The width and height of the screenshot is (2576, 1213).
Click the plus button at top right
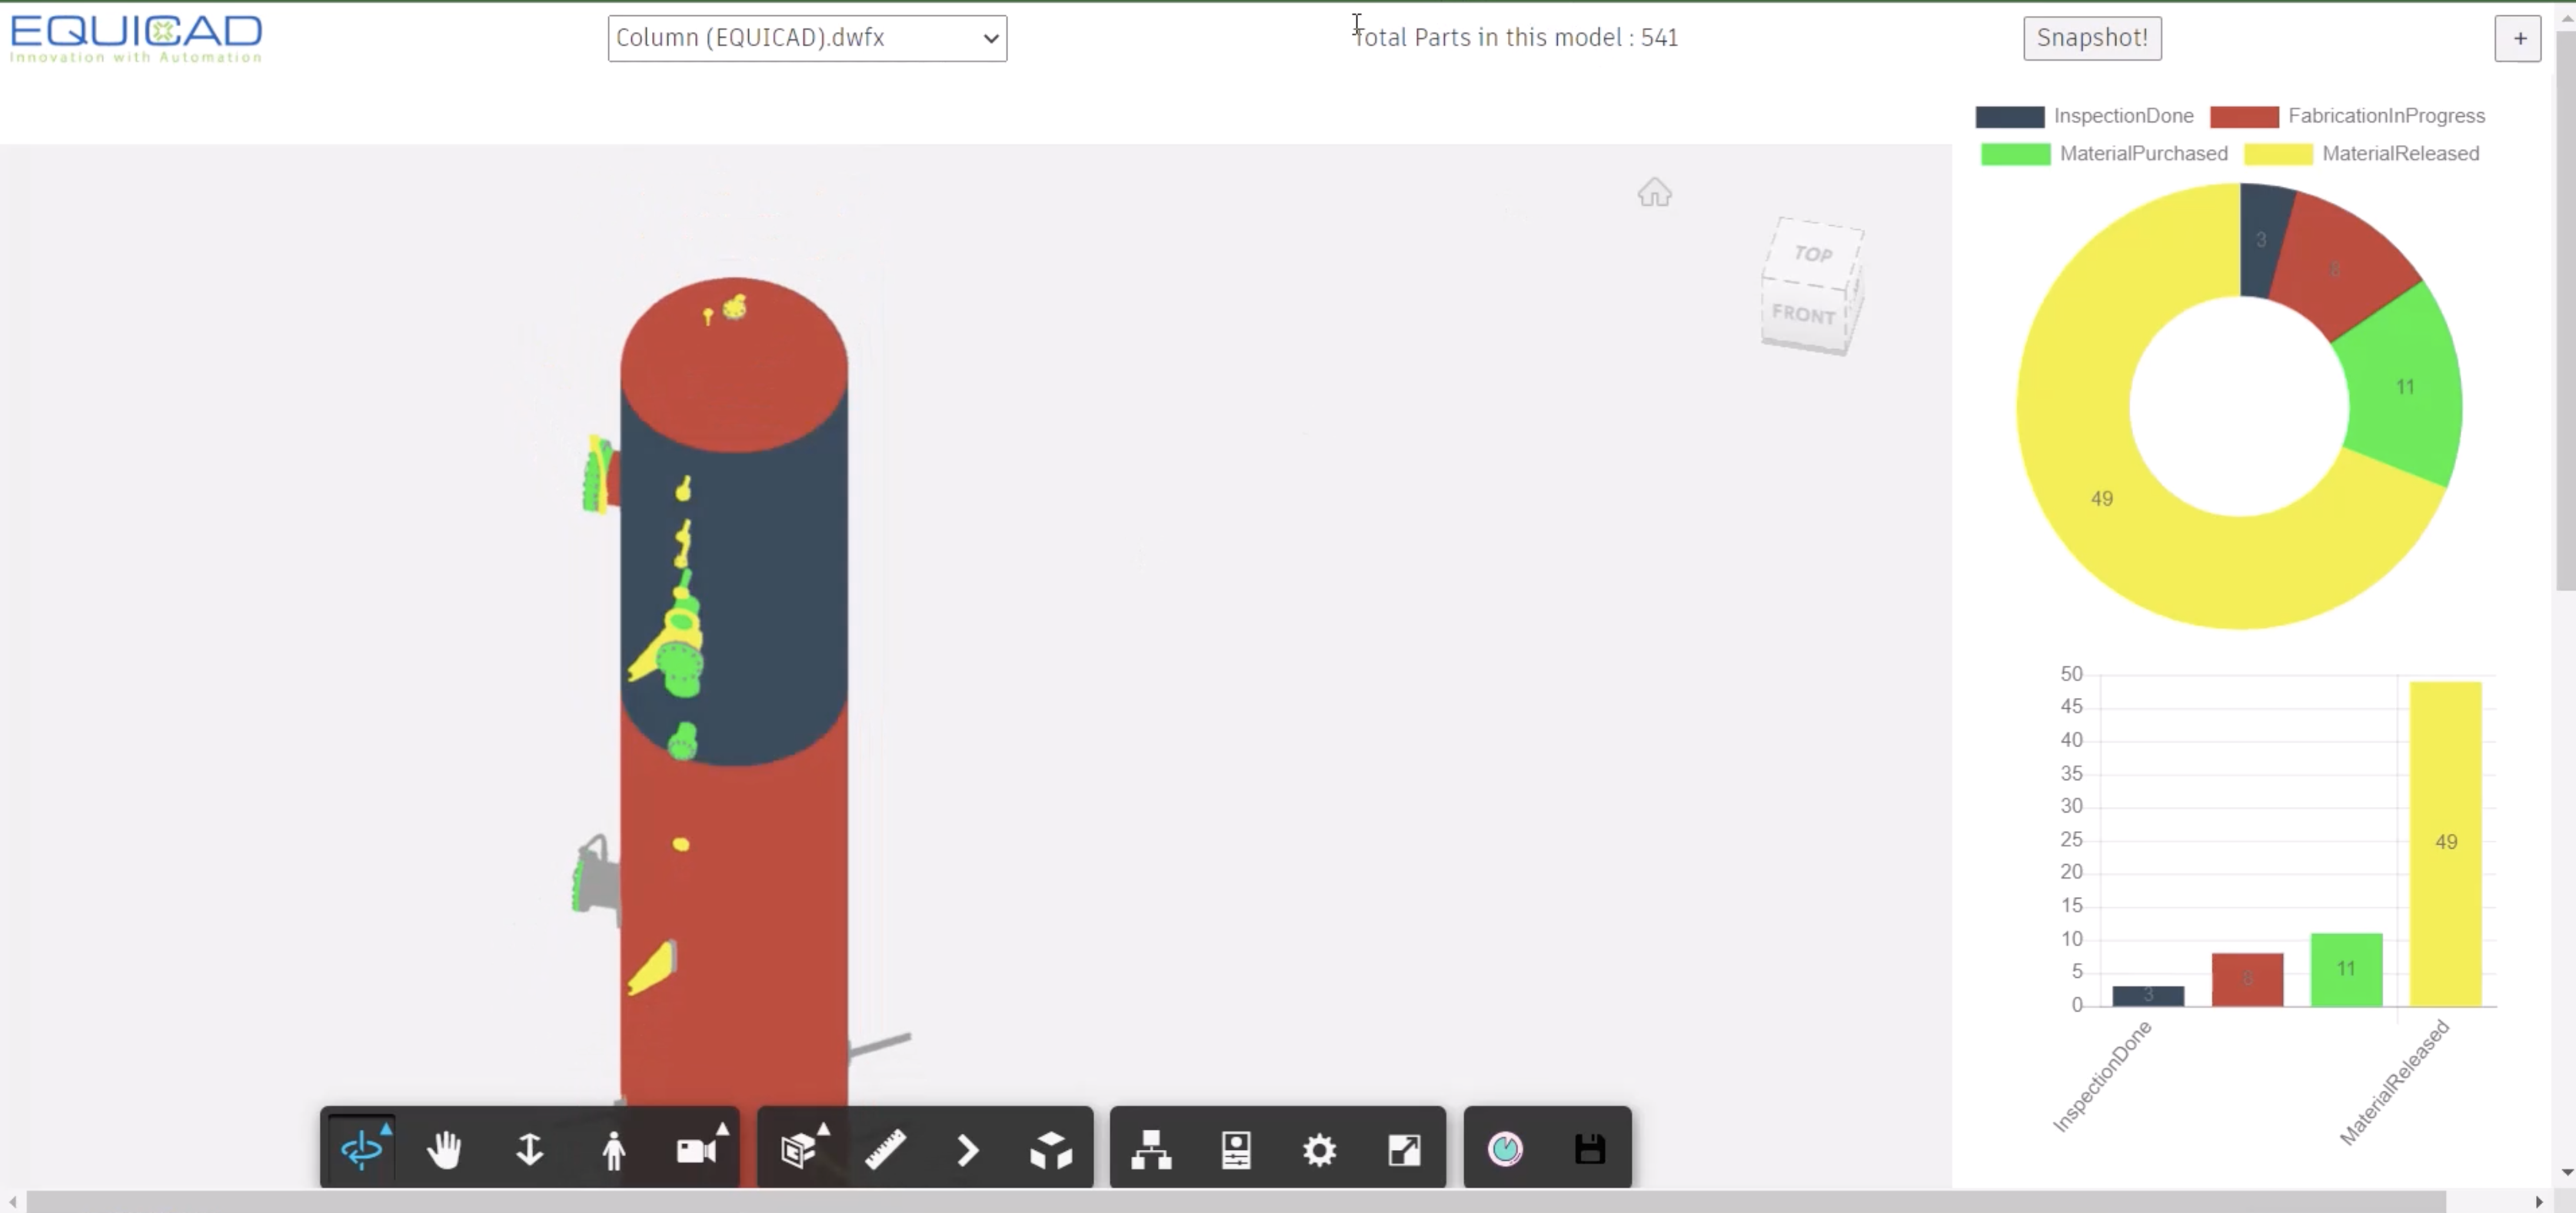[x=2518, y=38]
